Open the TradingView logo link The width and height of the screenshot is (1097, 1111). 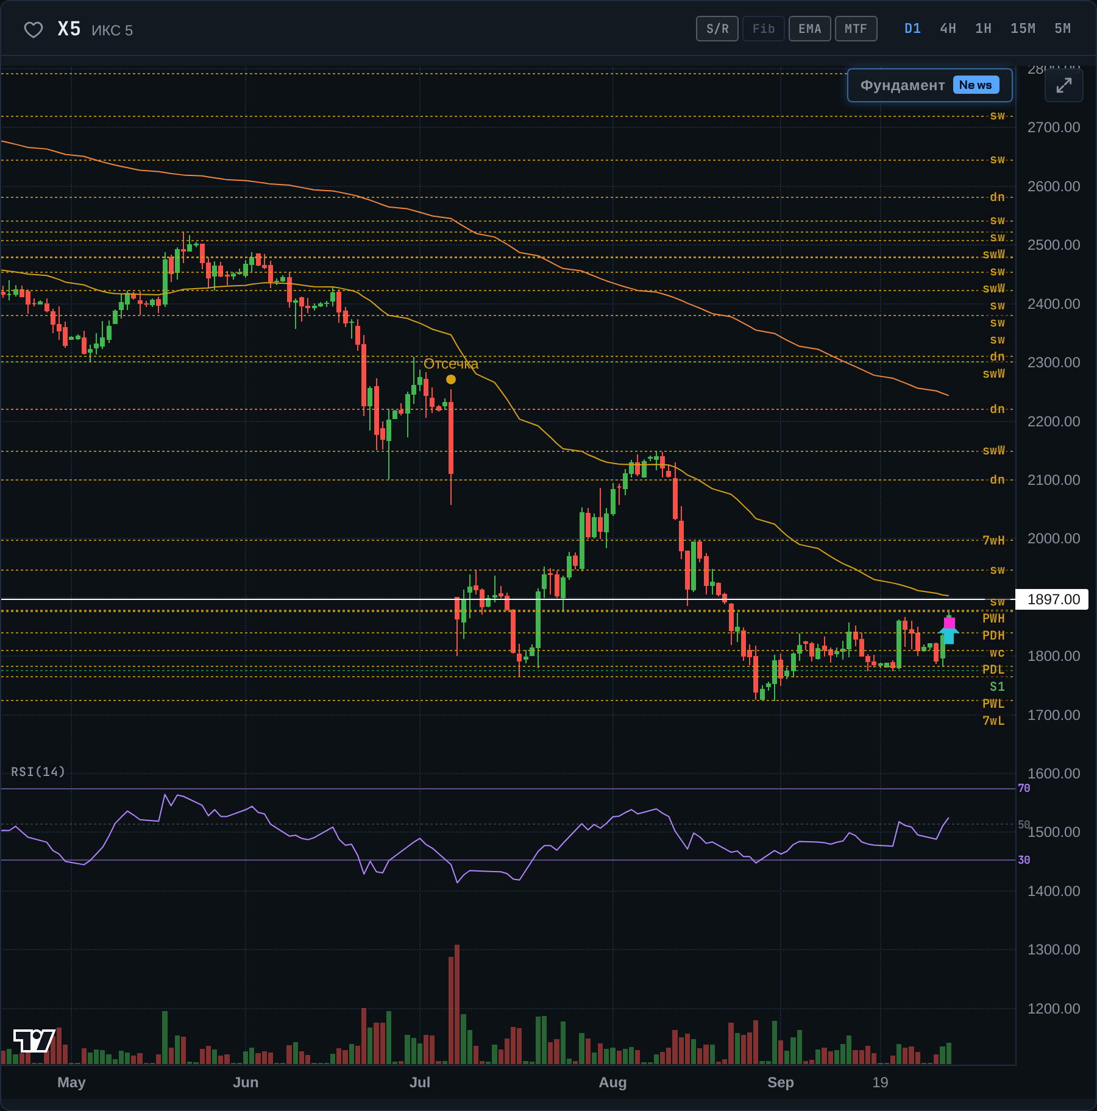point(34,1040)
